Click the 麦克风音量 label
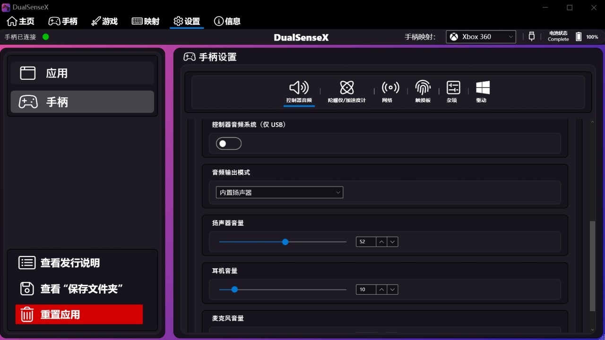The width and height of the screenshot is (605, 340). tap(228, 318)
